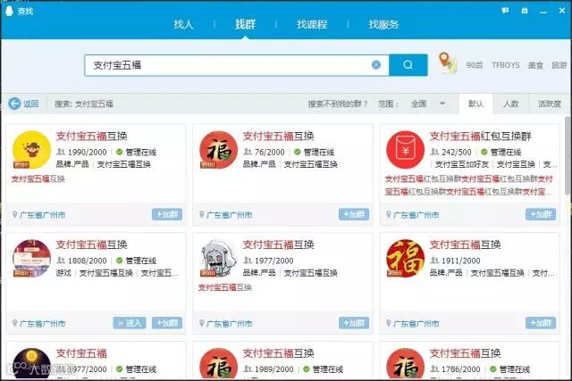This screenshot has width=572, height=381.
Task: Open the avatar of the 1808/2000 group
Action: [x=32, y=258]
